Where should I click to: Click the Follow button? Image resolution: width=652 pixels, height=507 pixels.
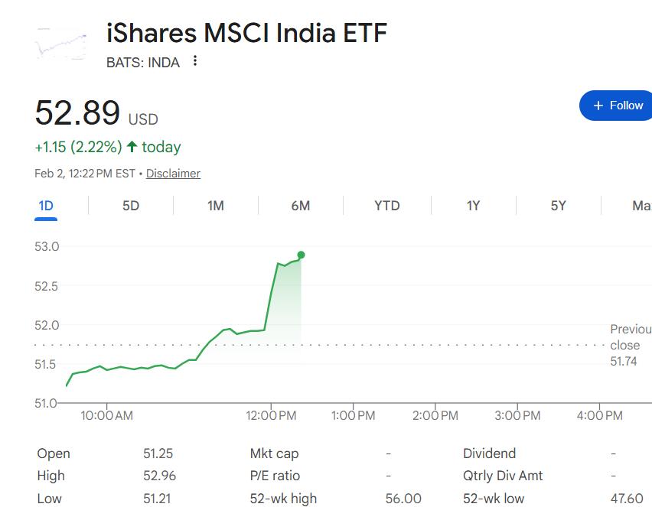tap(618, 106)
